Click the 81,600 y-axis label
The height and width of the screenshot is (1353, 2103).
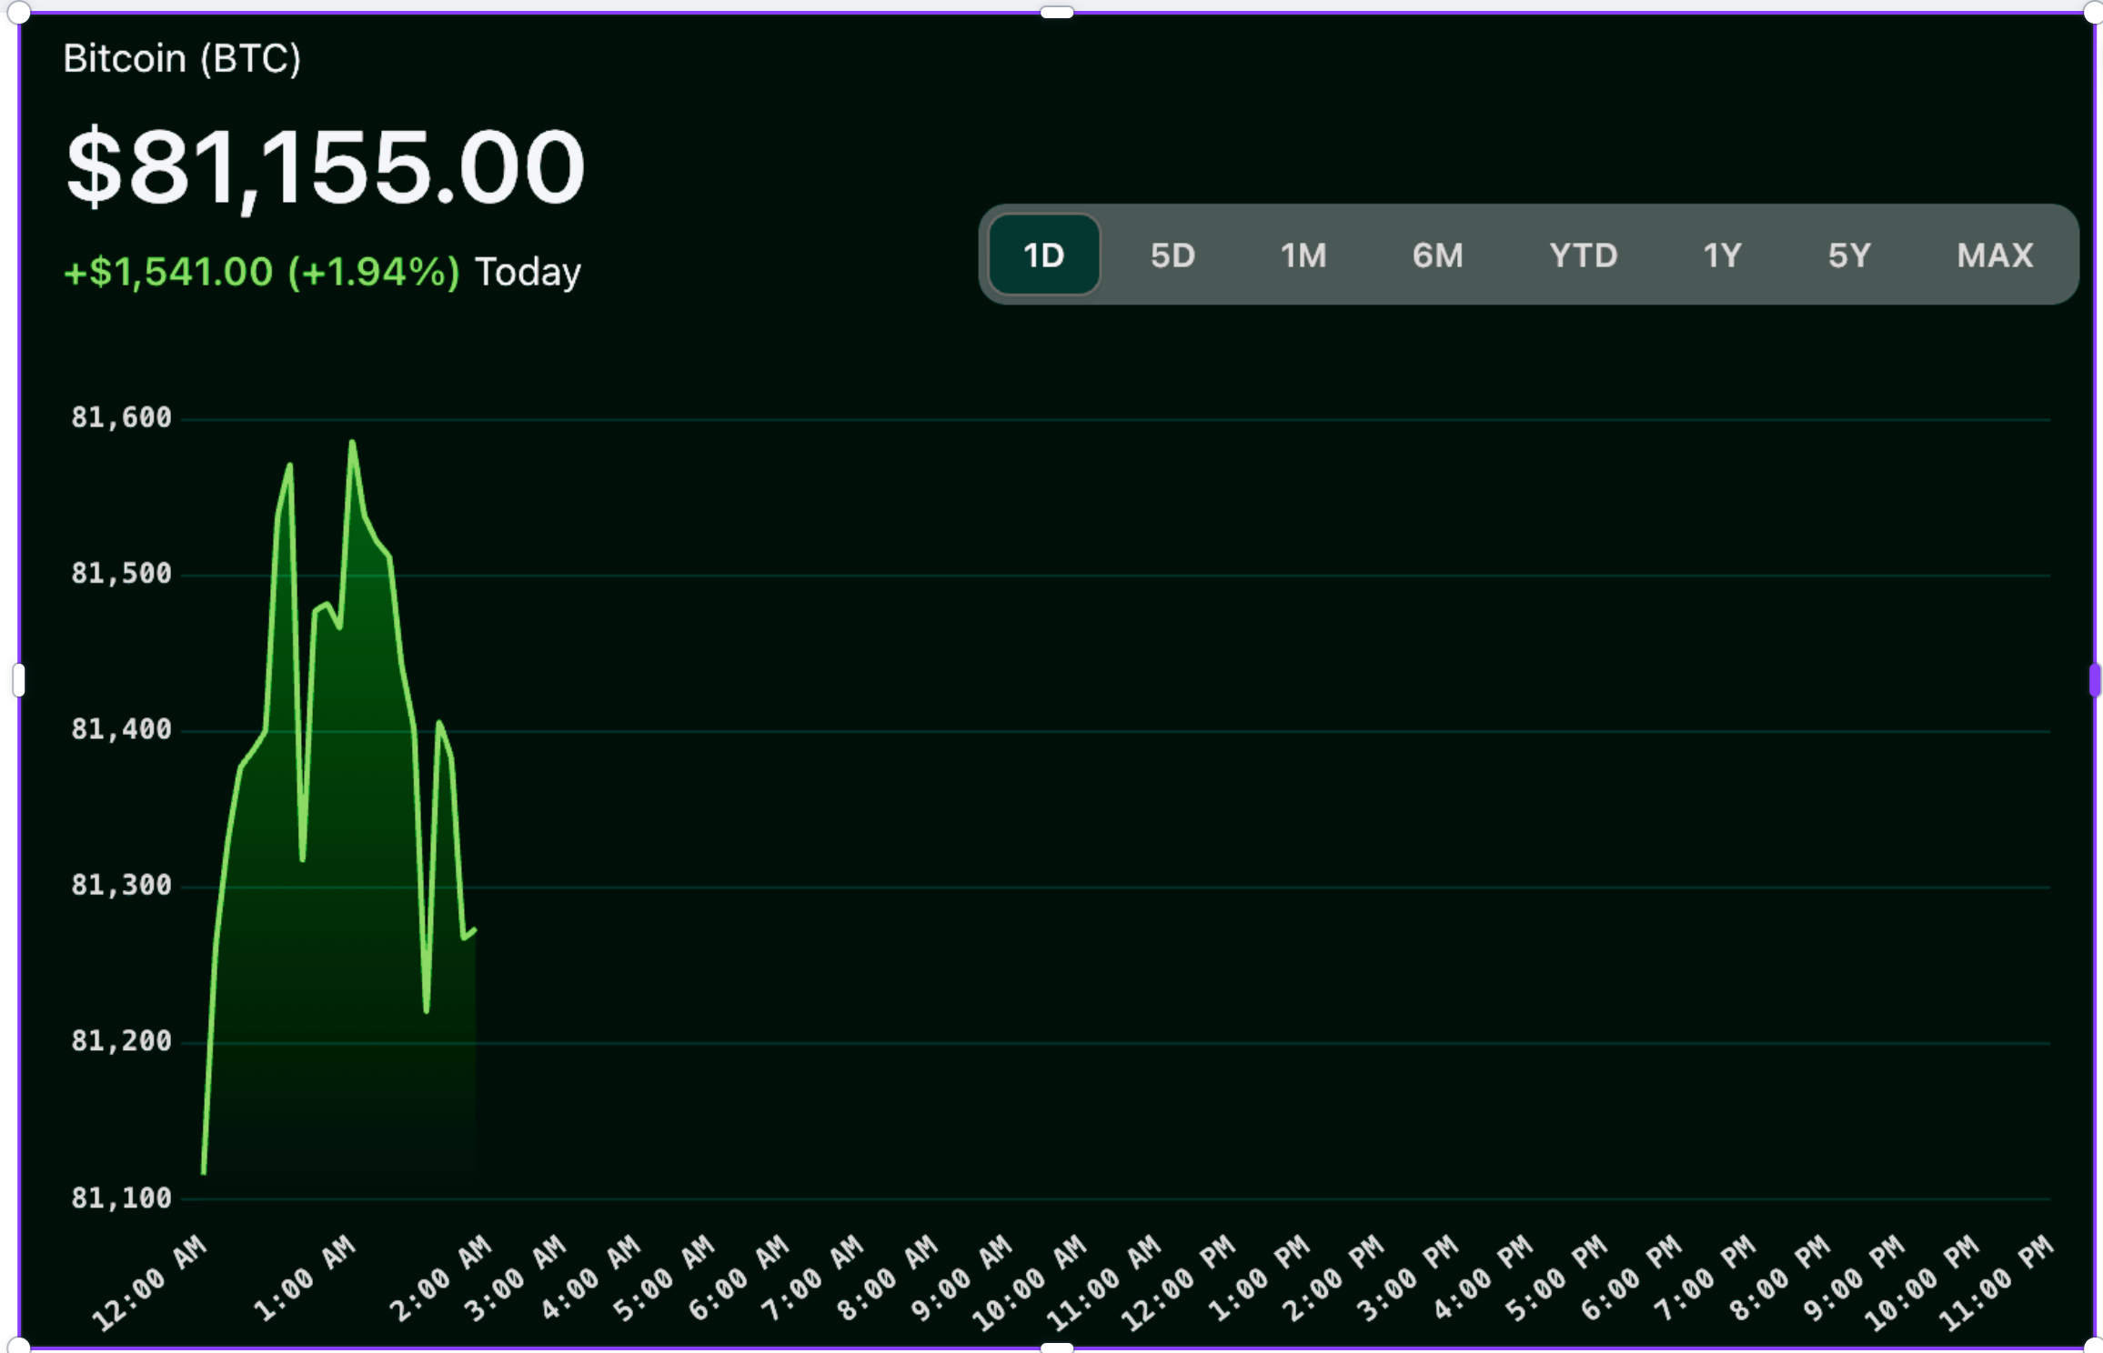pos(121,417)
